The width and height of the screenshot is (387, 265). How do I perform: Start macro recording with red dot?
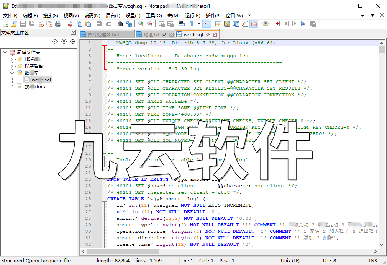pyautogui.click(x=277, y=24)
